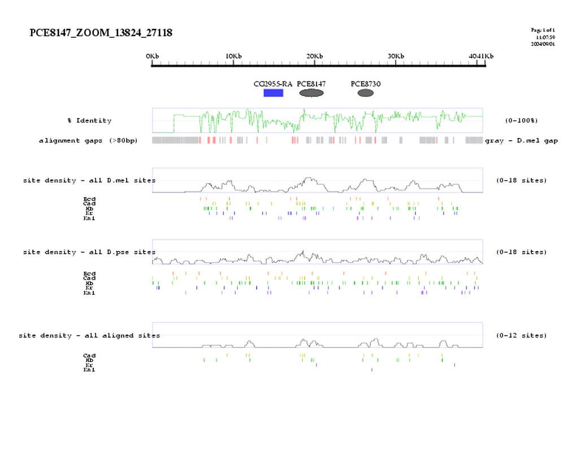Select the "Page 1 of 1" text

tap(543, 30)
